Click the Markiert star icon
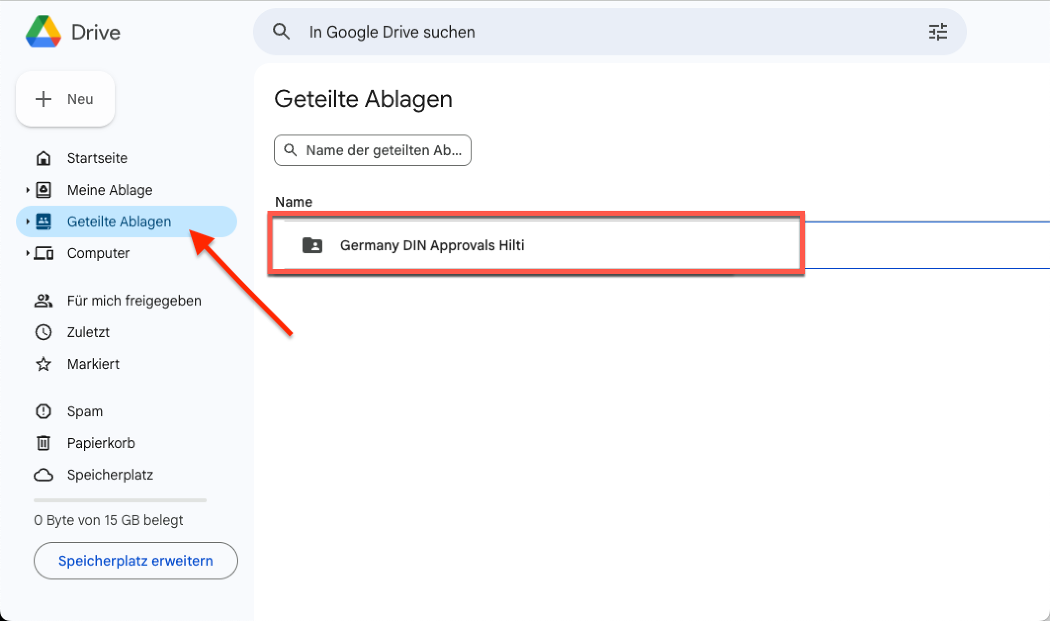Viewport: 1050px width, 621px height. pos(44,364)
